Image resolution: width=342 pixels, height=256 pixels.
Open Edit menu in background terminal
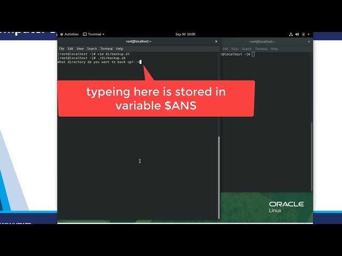coord(225,49)
